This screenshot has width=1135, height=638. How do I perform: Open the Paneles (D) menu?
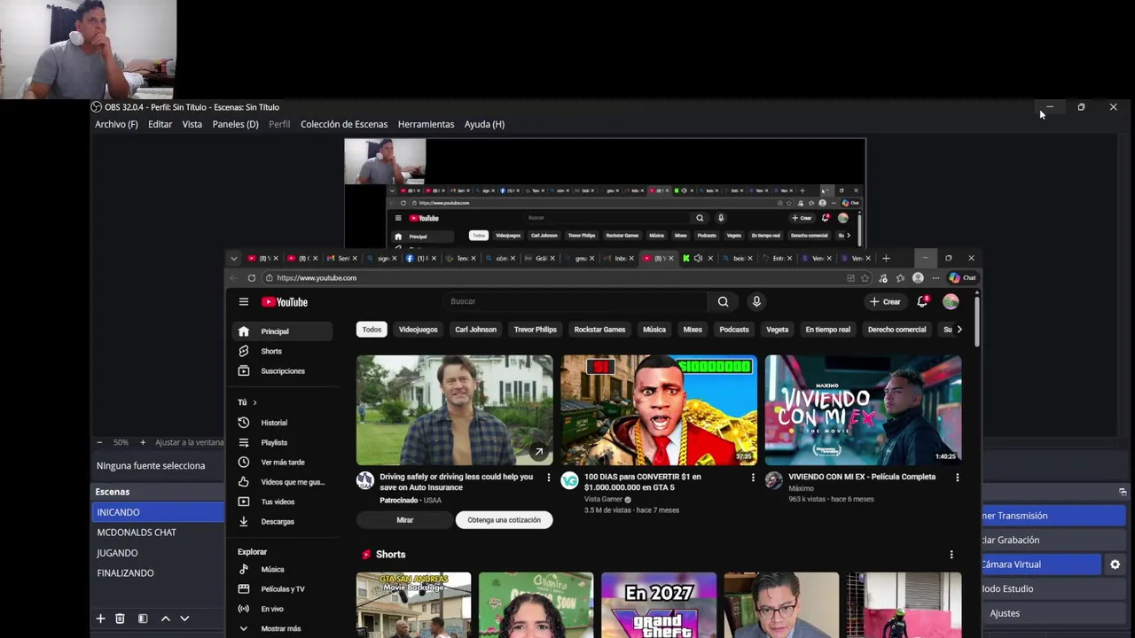[x=235, y=124]
